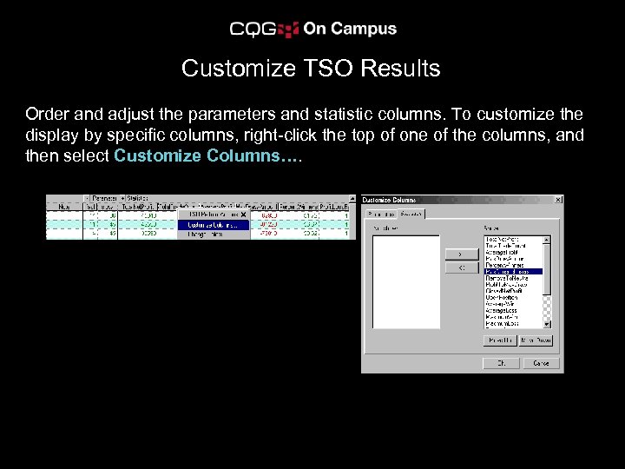The image size is (625, 469).
Task: Select Customize Columns... in the context menu
Action: [x=214, y=225]
